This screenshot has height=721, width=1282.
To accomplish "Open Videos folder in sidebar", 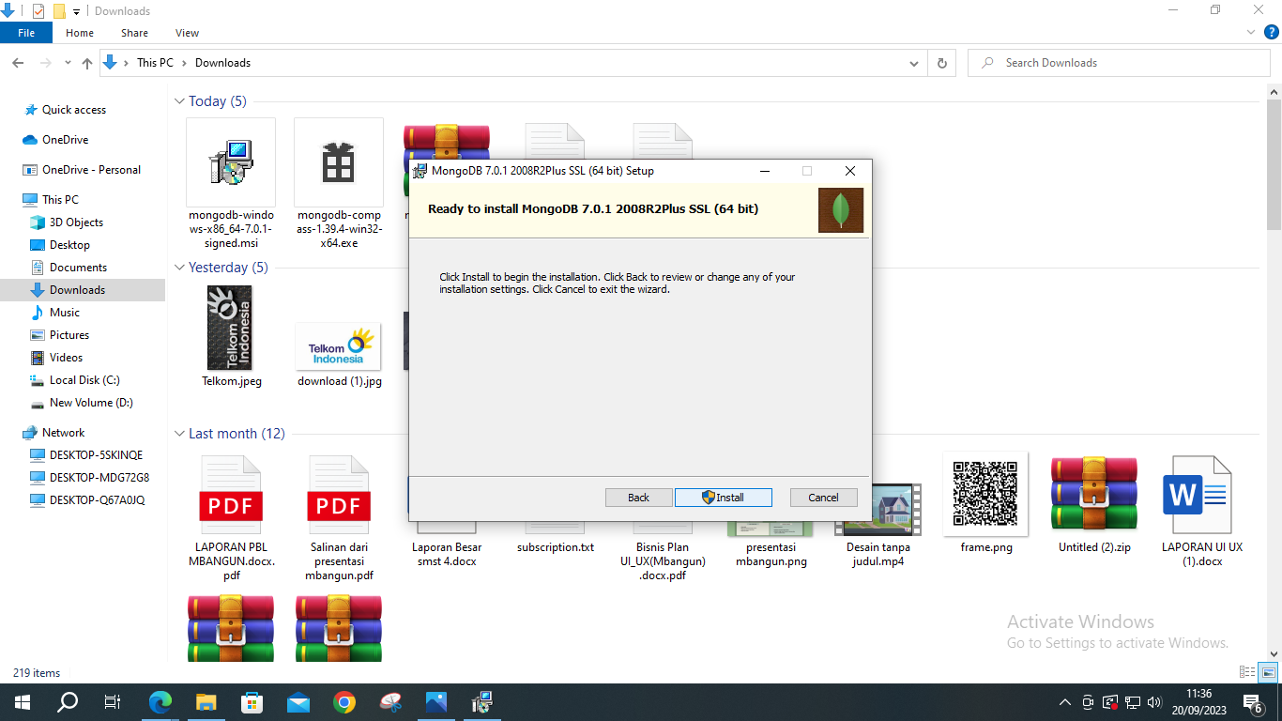I will (66, 358).
